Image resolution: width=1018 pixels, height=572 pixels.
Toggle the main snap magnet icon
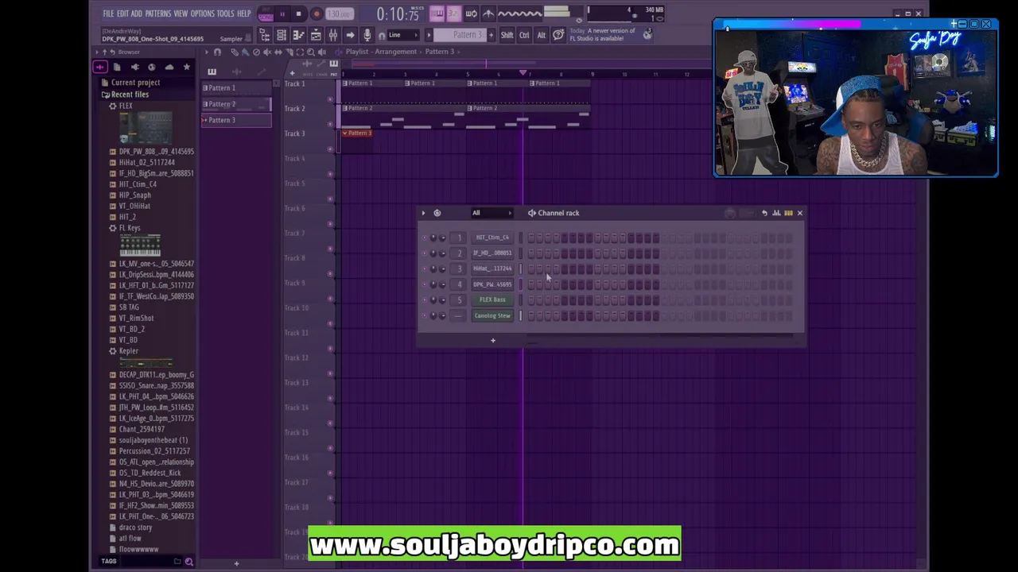[x=383, y=35]
